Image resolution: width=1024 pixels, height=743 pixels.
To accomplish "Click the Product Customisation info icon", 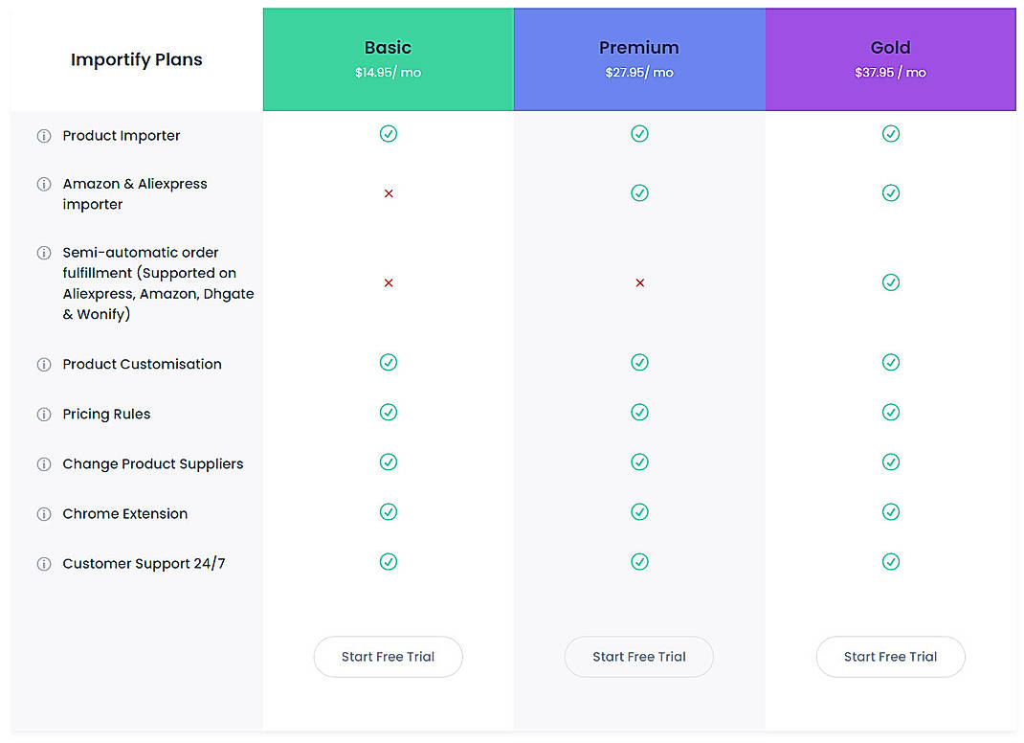I will pos(44,364).
